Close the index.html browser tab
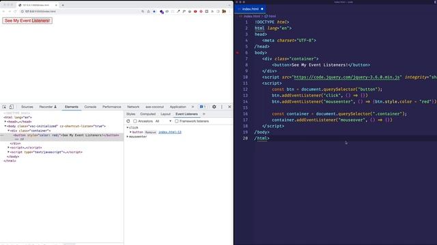Image resolution: width=437 pixels, height=245 pixels. pyautogui.click(x=56, y=5)
